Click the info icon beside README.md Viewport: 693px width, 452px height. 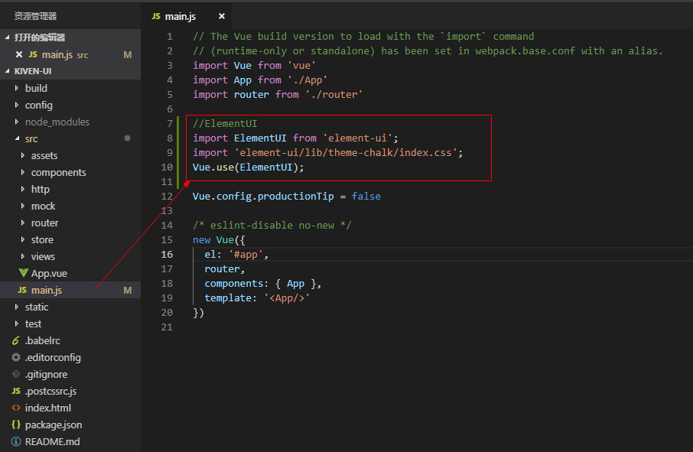16,441
